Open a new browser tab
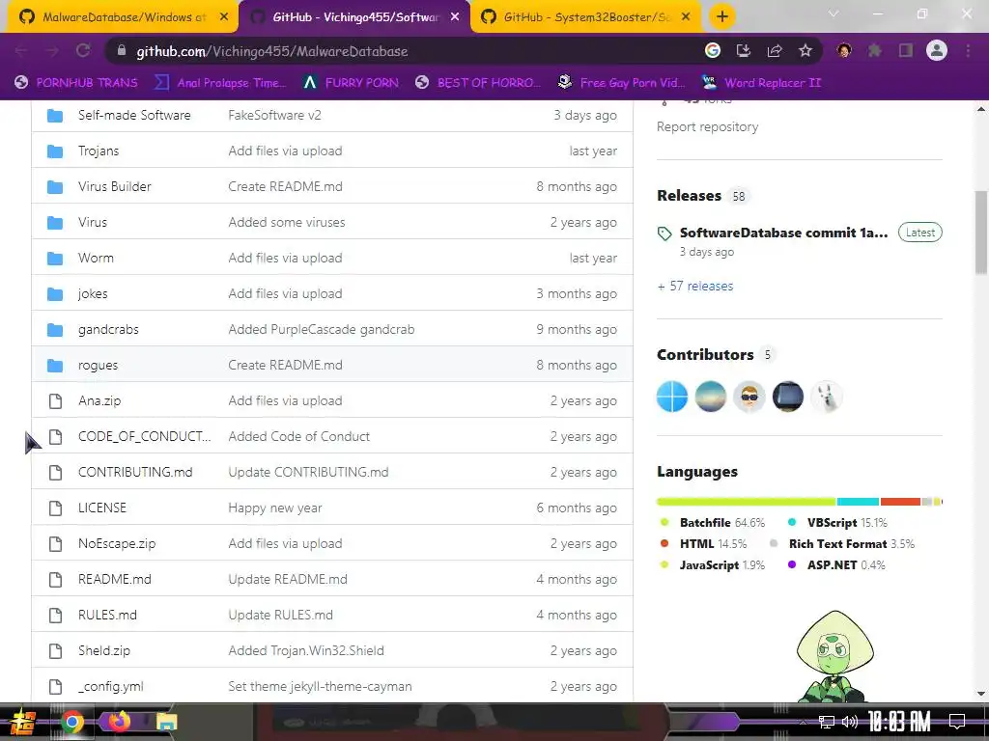Image resolution: width=989 pixels, height=741 pixels. point(722,17)
